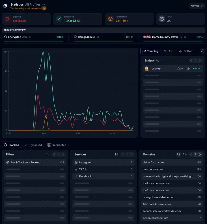Expand the Home Country Traffic dropdown
Viewport: 207px width, 224px height.
pyautogui.click(x=181, y=37)
